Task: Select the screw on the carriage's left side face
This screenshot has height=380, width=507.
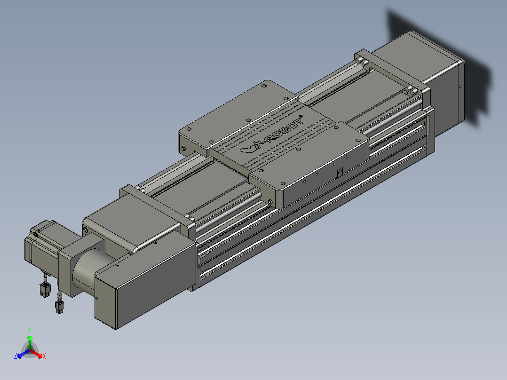Action: click(183, 149)
